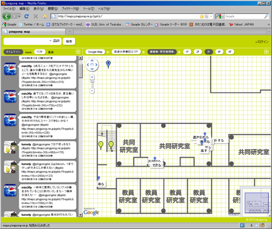The width and height of the screenshot is (272, 229).
Task: Select the 1F floor button
Action: pyautogui.click(x=187, y=52)
